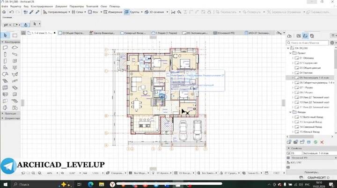337x188 pixels.
Task: Switch Navigator to the Layout Book view
Action: point(305,36)
